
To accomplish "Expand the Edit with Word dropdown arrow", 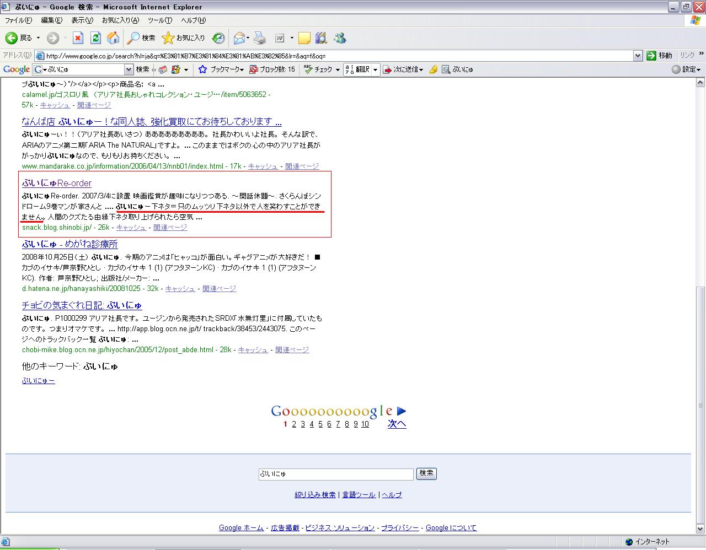I will point(292,38).
